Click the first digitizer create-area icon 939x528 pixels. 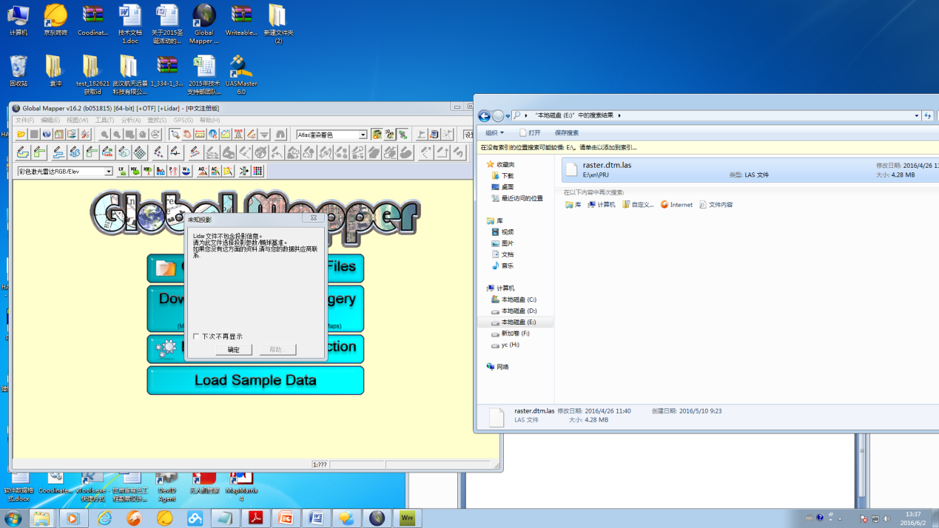pos(23,152)
